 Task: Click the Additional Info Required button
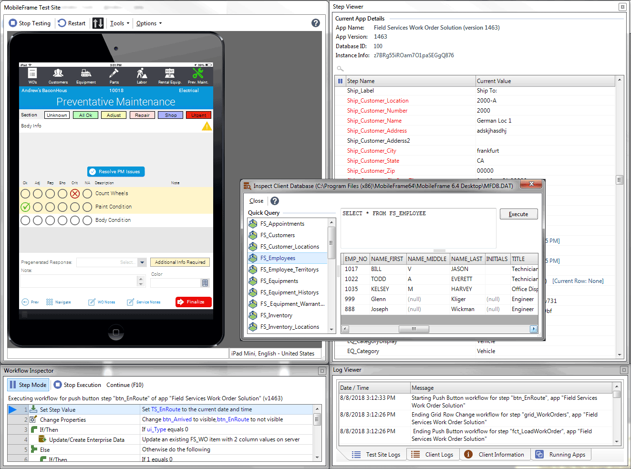[180, 262]
